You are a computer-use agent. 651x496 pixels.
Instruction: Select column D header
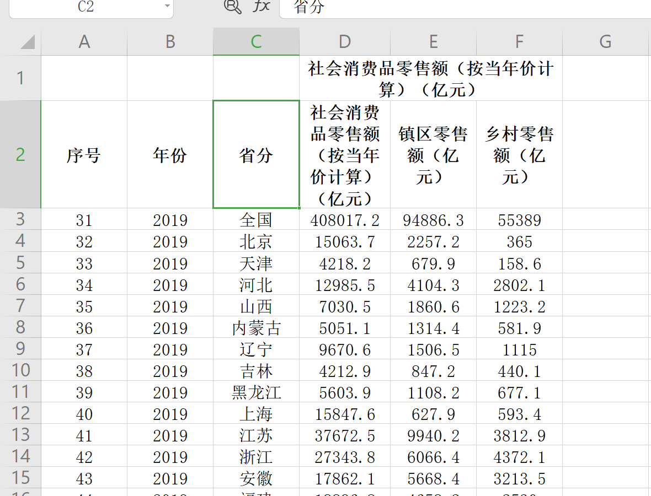pyautogui.click(x=345, y=41)
